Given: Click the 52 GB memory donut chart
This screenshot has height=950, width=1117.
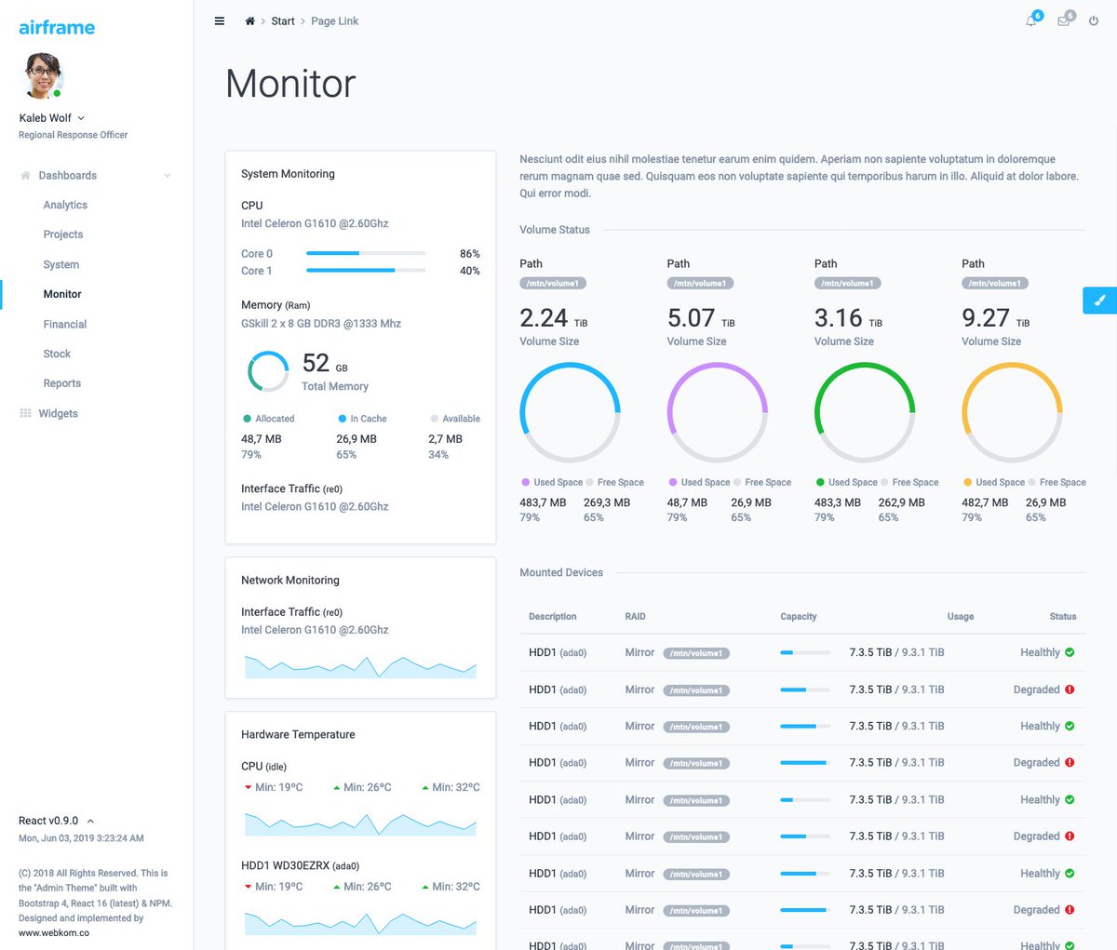Looking at the screenshot, I should (x=268, y=371).
